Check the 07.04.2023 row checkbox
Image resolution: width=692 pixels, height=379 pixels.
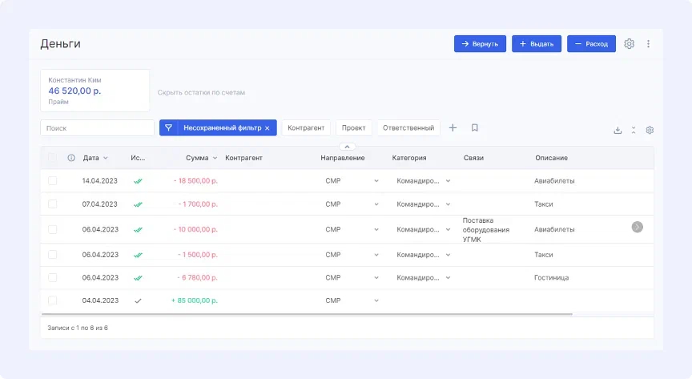tap(53, 204)
